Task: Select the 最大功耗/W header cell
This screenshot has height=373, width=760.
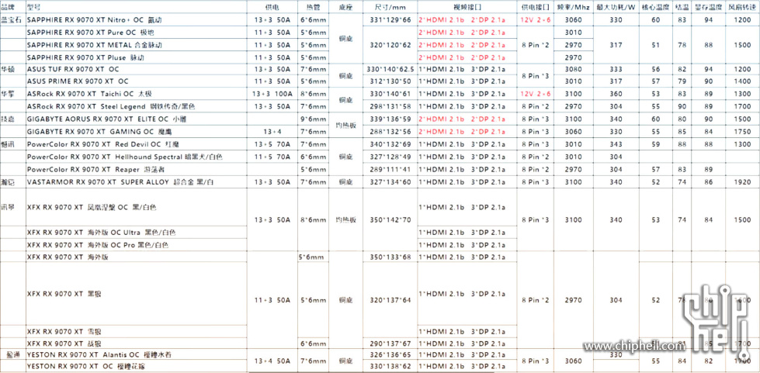Action: [x=616, y=7]
